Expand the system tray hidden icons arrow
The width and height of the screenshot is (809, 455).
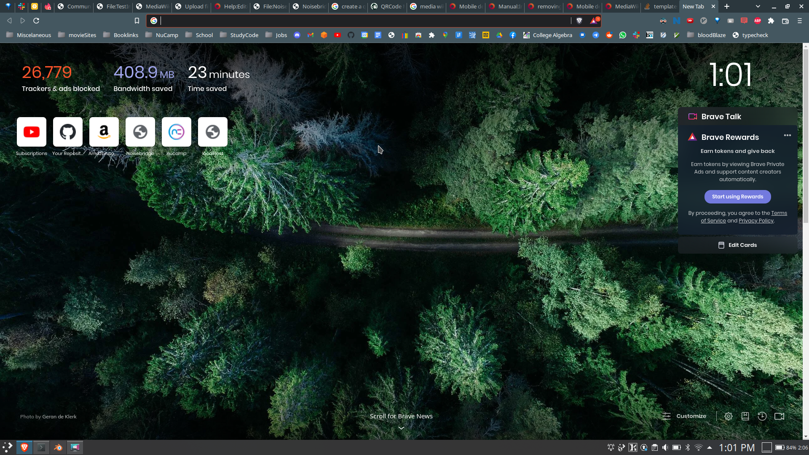pos(710,447)
